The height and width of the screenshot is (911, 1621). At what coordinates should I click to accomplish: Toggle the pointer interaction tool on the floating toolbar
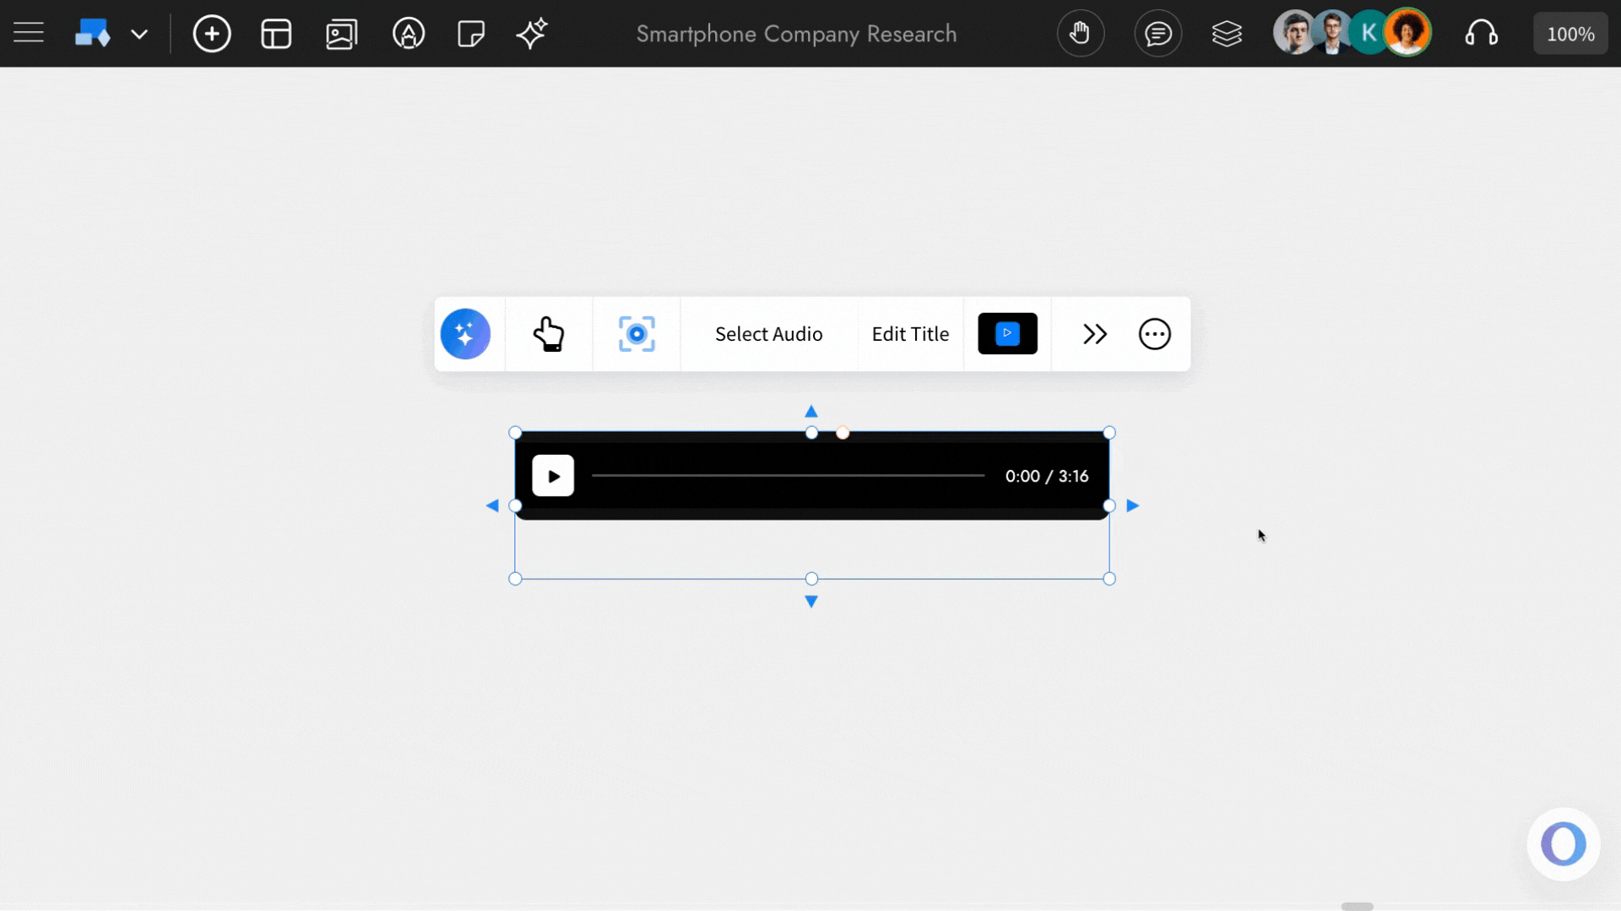[x=550, y=333]
